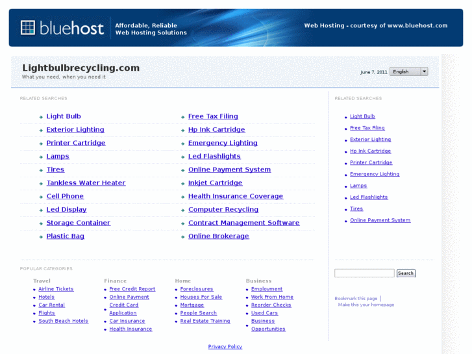Viewport: 472px width, 354px height.
Task: Open the Cell Phone link
Action: tap(65, 196)
